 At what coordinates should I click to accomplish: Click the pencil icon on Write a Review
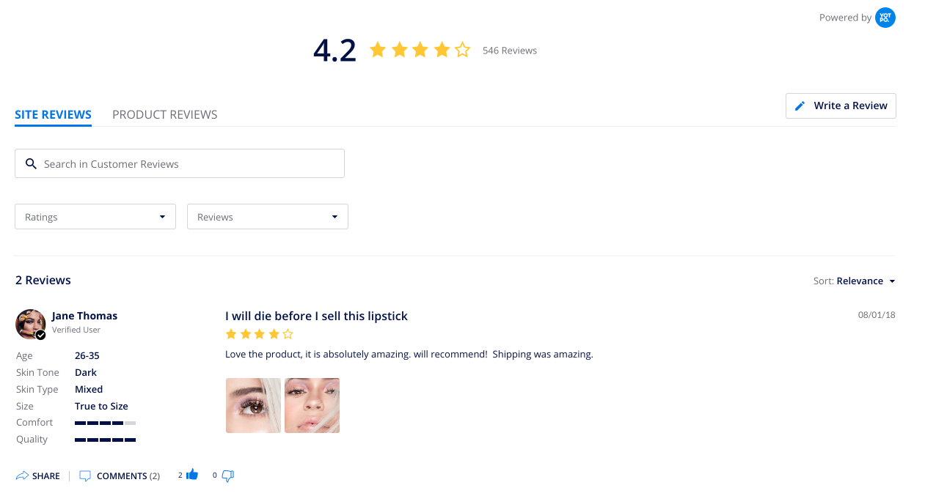[800, 106]
